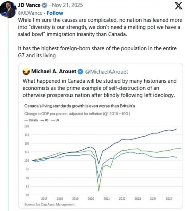Viewport: 185px width, 211px height.
Task: Click Michael A. Arouet's blue verified badge
Action: coord(81,71)
